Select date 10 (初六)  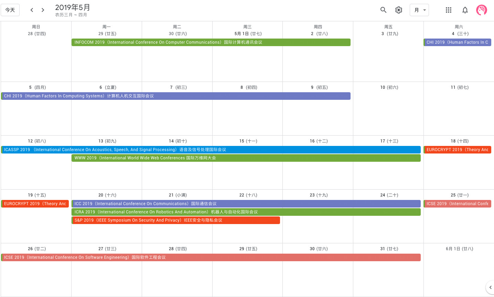click(x=389, y=87)
